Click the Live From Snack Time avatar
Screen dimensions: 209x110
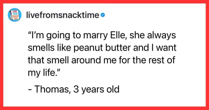[14, 16]
